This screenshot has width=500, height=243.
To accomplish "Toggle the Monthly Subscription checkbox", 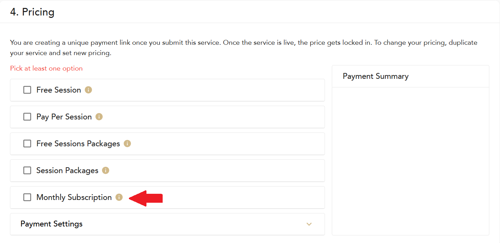I will [27, 198].
